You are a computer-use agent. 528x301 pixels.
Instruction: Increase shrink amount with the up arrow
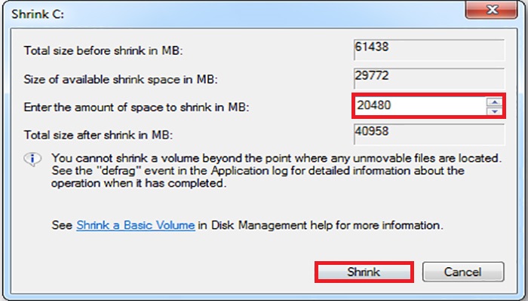(x=495, y=102)
